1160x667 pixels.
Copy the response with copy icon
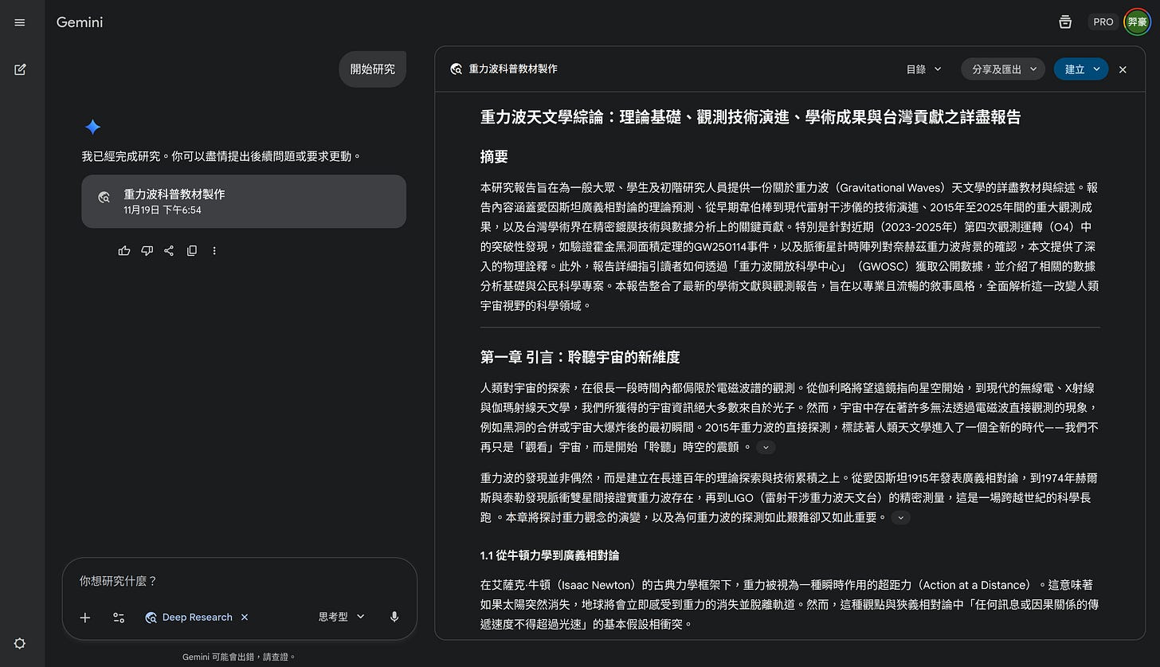tap(191, 251)
